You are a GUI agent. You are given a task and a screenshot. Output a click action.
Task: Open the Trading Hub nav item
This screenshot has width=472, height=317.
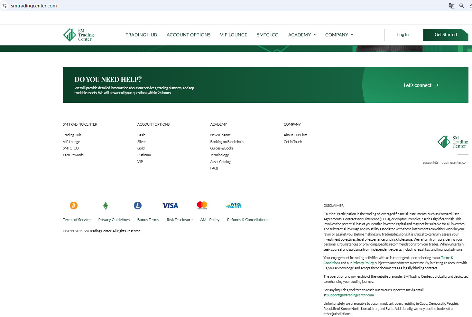[141, 35]
